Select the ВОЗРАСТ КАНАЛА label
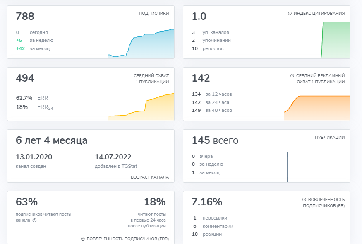Image resolution: width=362 pixels, height=244 pixels. 150,177
